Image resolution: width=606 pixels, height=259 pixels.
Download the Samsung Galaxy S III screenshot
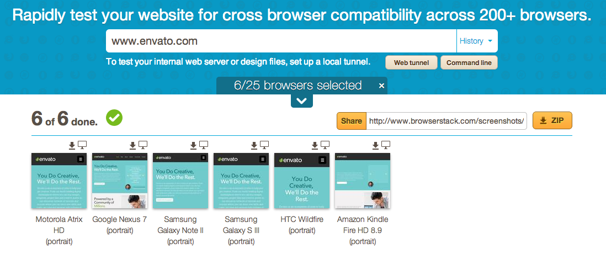(x=254, y=145)
